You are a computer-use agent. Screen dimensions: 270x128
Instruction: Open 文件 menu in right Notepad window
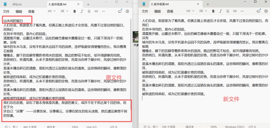click(x=145, y=11)
